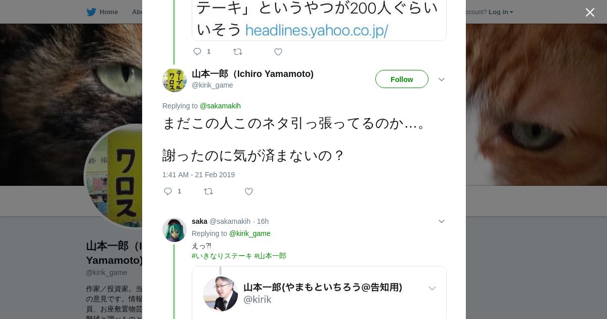This screenshot has width=607, height=319.
Task: Like Ichiro Yamamoto's main tweet
Action: click(249, 191)
